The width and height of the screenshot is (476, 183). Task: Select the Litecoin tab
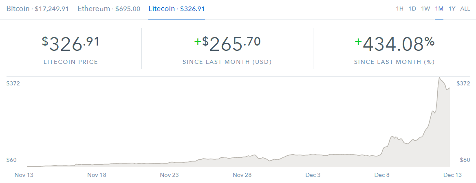176,9
